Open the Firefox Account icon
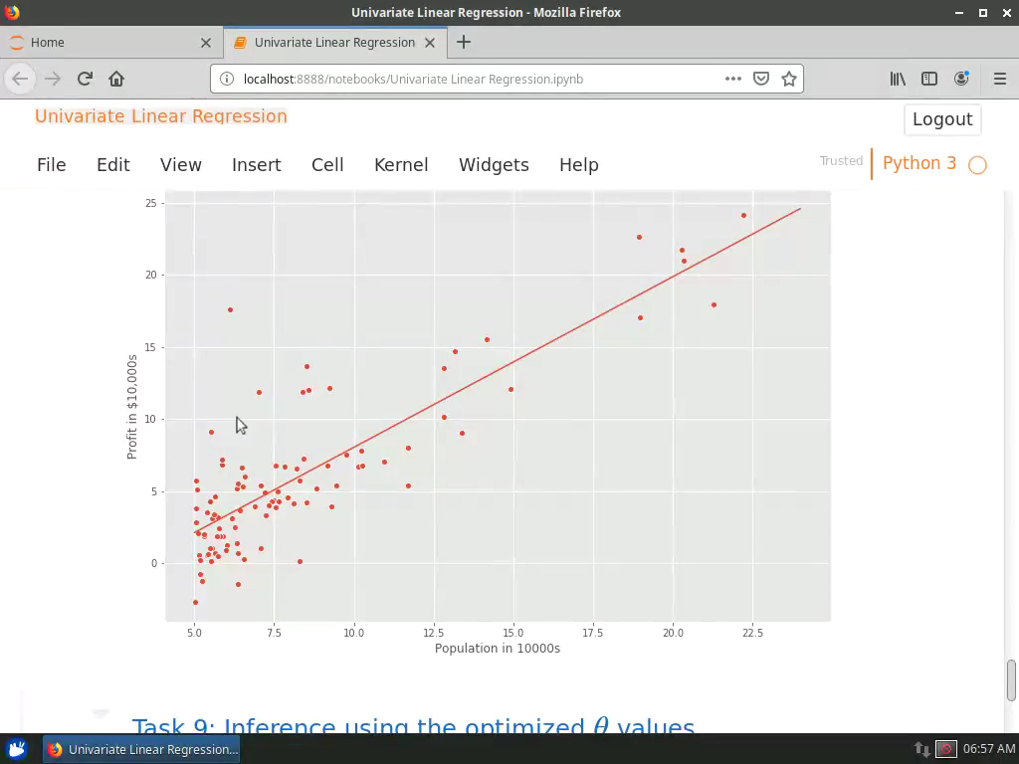Viewport: 1019px width, 764px height. pos(960,79)
